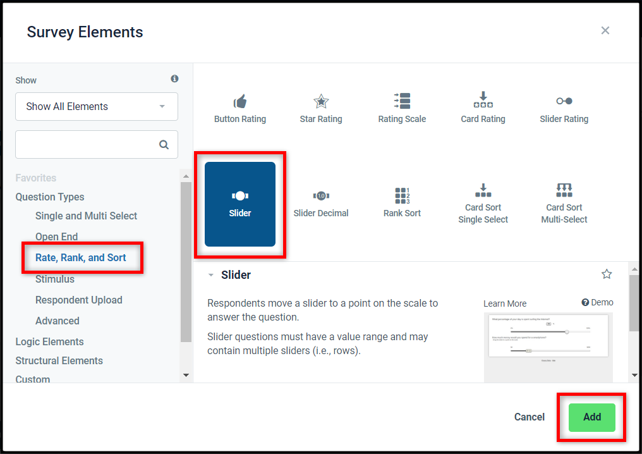Click the Show info icon
Viewport: 642px width, 454px height.
[174, 78]
